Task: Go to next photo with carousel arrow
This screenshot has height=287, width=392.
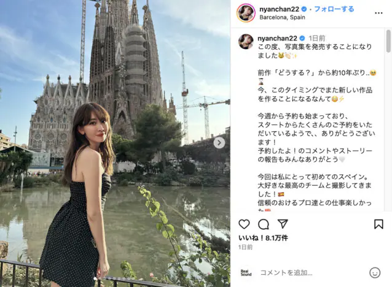Action: [x=219, y=143]
